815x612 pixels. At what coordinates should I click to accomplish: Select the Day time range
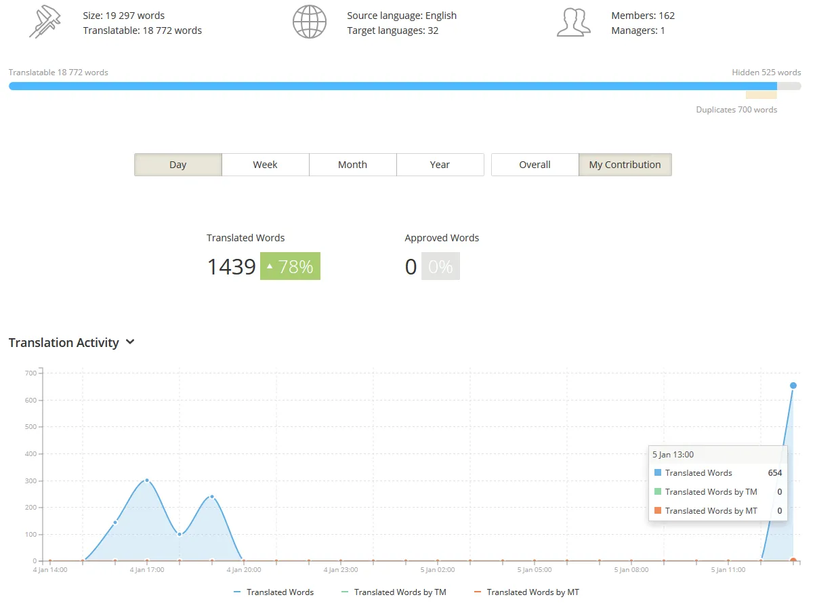click(x=177, y=165)
